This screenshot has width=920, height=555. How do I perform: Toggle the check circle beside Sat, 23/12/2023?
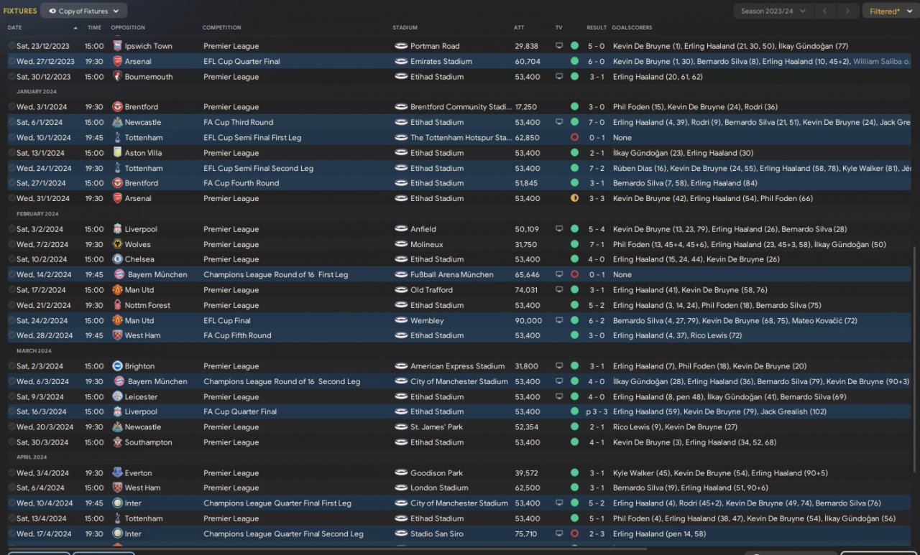[x=11, y=46]
